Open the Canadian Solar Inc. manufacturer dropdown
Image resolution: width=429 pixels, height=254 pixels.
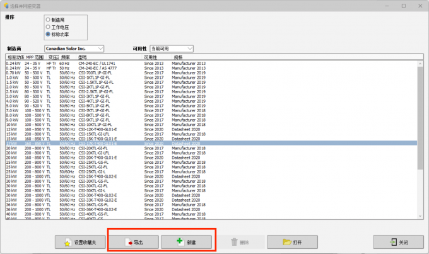74,49
